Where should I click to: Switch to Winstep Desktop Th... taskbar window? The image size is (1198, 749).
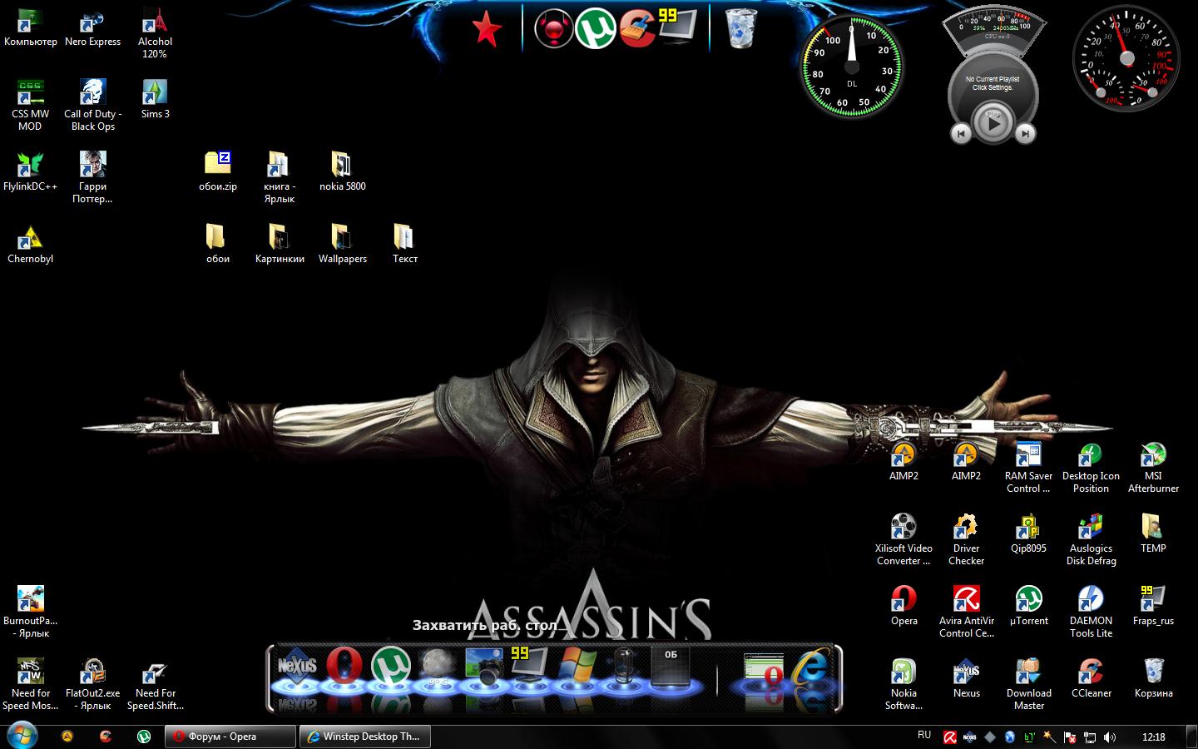click(x=364, y=737)
